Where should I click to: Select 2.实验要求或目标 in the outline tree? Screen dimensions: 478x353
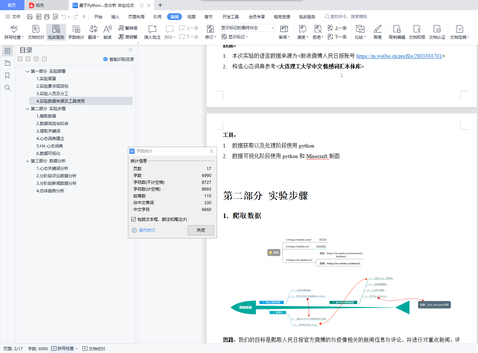[52, 86]
